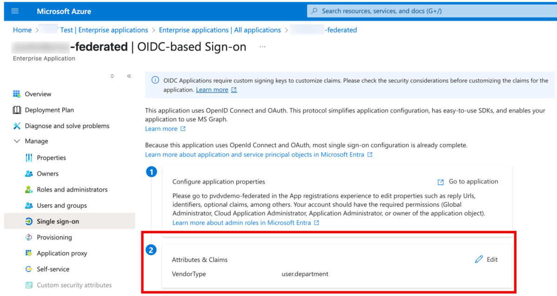Open the Azure portal hamburger menu

15,11
